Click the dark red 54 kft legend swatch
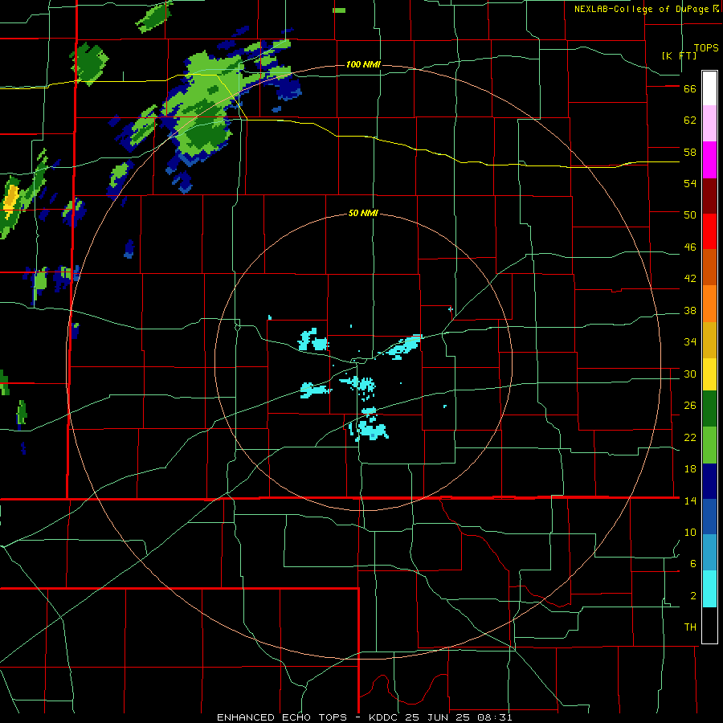This screenshot has height=723, width=723. click(x=709, y=196)
